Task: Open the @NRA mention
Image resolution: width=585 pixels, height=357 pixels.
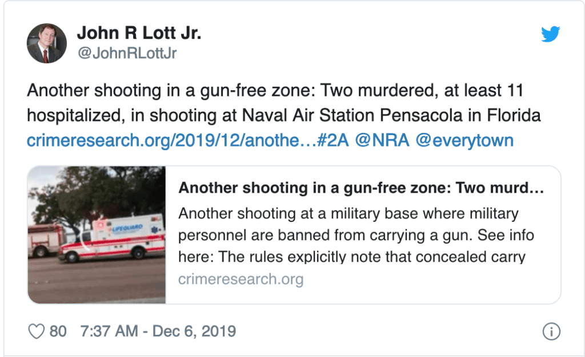Action: point(382,140)
